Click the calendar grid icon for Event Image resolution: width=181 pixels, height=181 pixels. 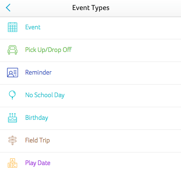(x=13, y=27)
